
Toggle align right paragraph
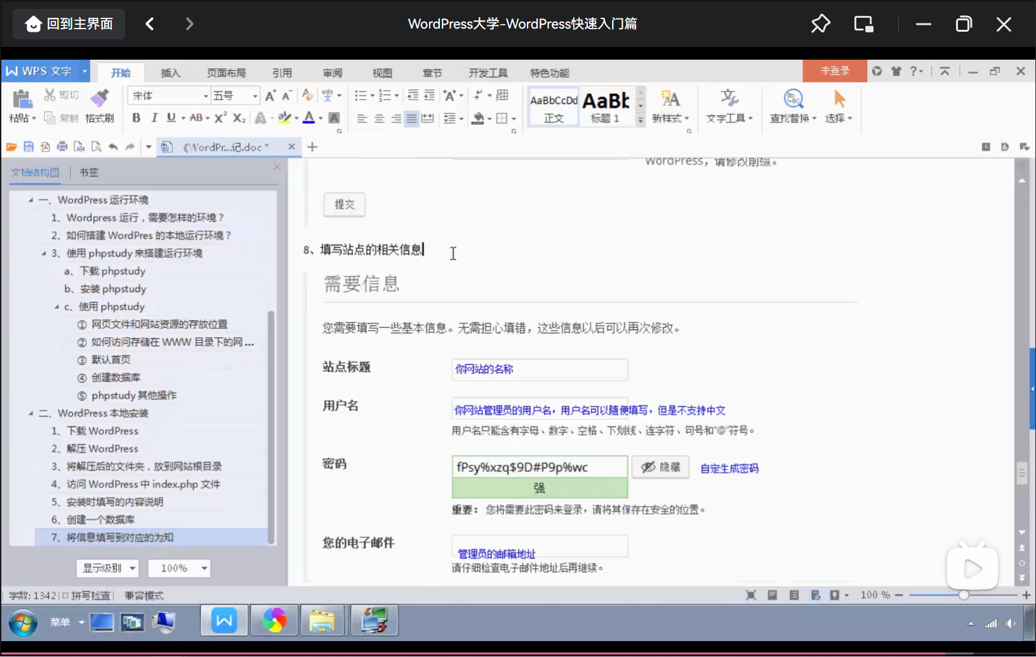click(395, 118)
